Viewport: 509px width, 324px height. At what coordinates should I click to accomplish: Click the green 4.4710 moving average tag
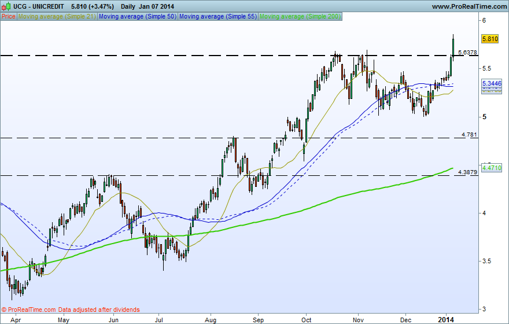tap(492, 168)
